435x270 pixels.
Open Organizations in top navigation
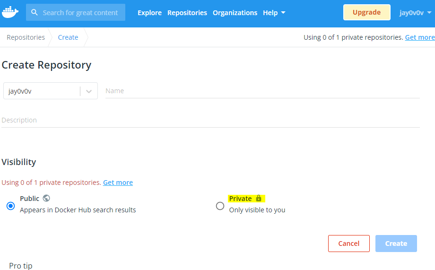(x=235, y=12)
